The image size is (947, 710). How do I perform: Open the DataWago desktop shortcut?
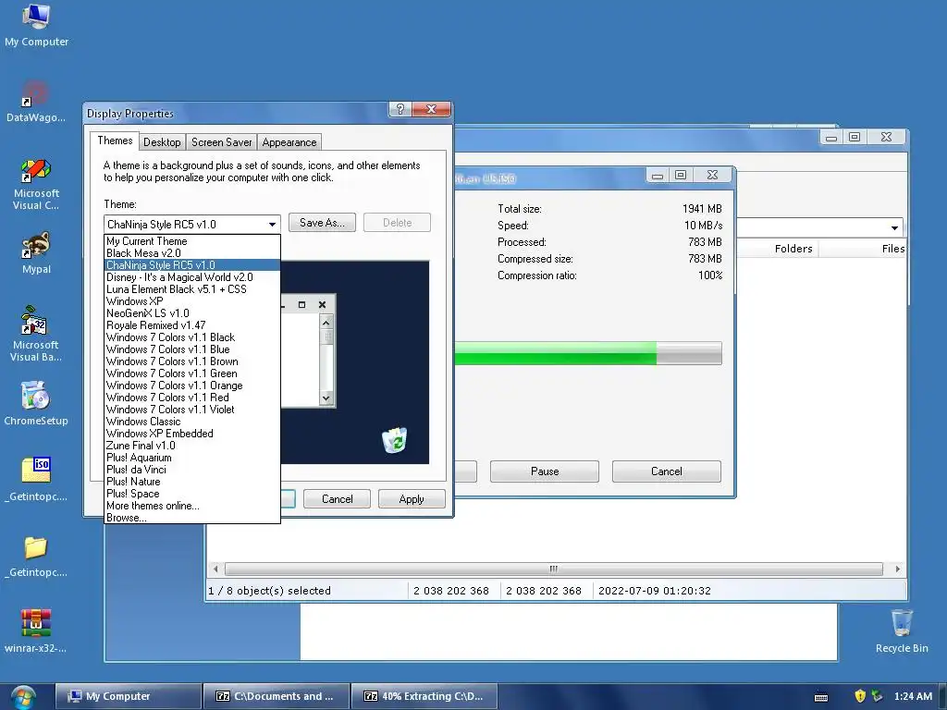click(x=36, y=102)
